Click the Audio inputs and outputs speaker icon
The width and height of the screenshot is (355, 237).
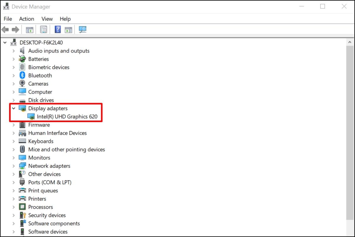[x=22, y=51]
